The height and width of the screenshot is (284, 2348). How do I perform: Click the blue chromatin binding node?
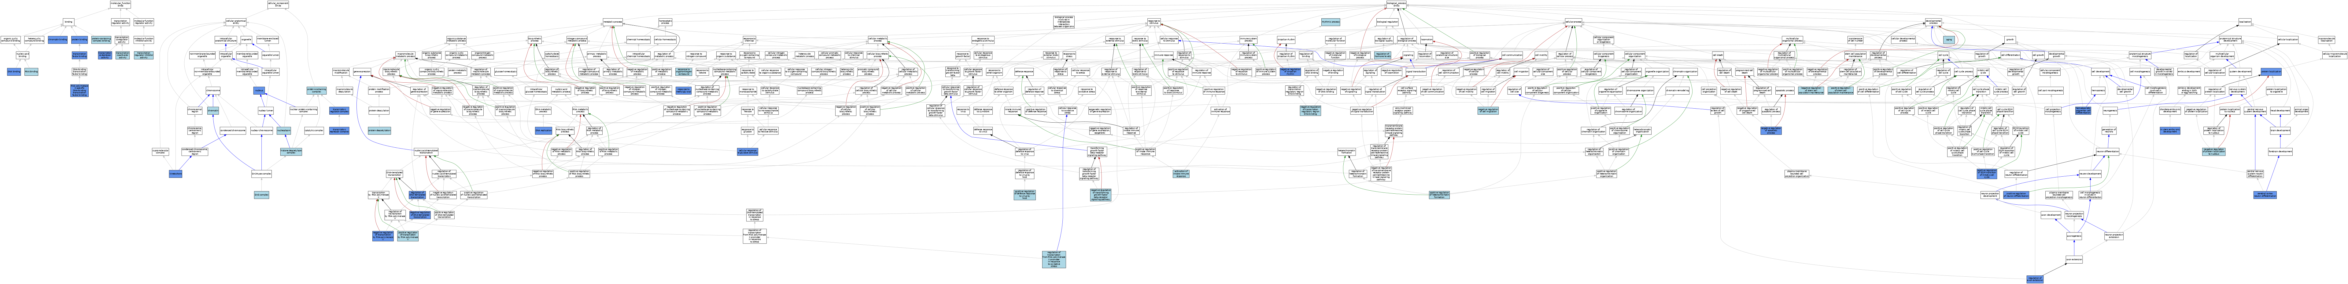[x=57, y=40]
